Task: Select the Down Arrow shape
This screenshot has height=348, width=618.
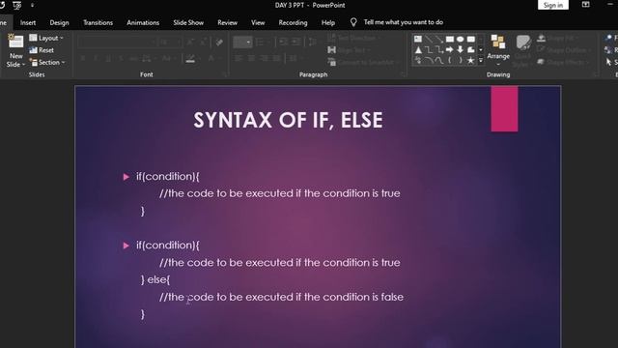Action: pos(460,49)
